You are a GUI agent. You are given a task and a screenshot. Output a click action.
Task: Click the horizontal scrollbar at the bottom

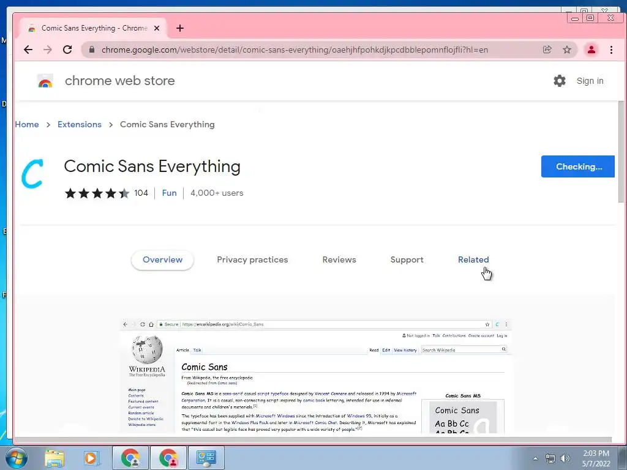point(313,440)
